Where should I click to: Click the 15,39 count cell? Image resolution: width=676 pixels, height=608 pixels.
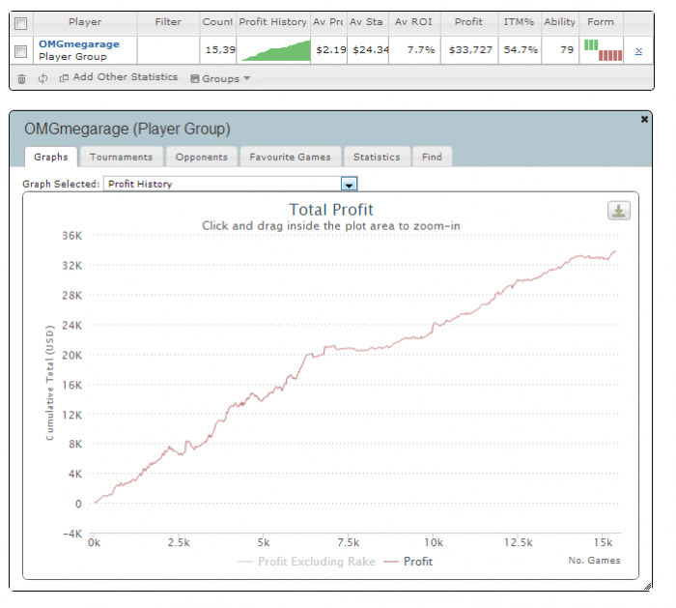pyautogui.click(x=219, y=50)
